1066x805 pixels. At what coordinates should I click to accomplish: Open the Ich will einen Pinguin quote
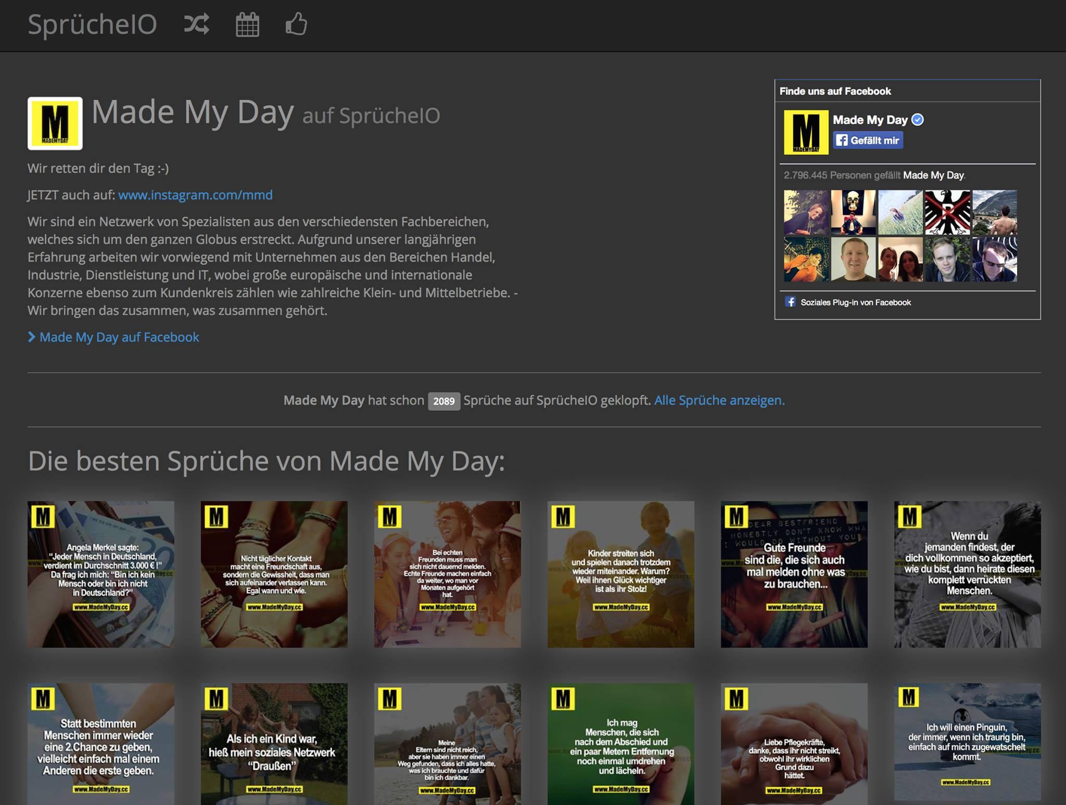click(x=968, y=742)
